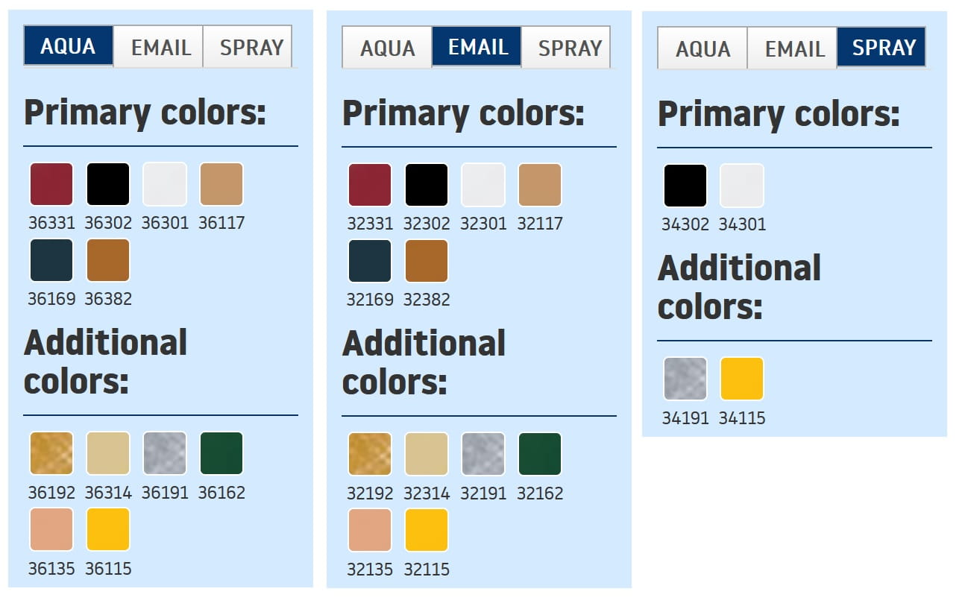Image resolution: width=968 pixels, height=615 pixels.
Task: Select black color swatch 36302
Action: pos(108,184)
